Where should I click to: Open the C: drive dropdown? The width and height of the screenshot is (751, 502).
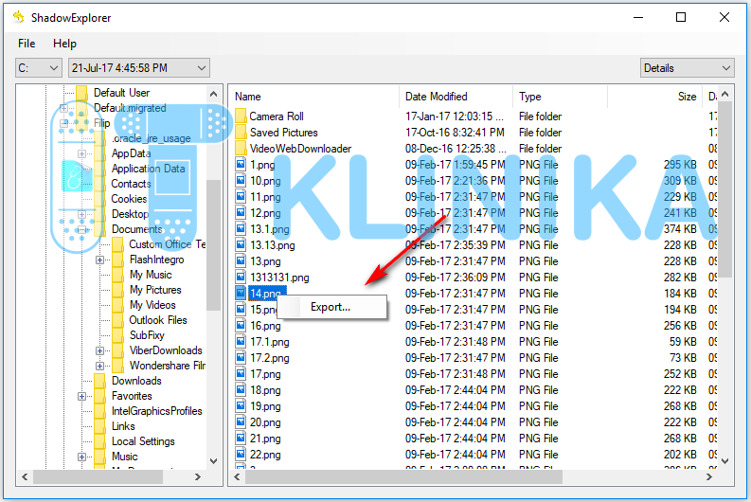click(39, 68)
